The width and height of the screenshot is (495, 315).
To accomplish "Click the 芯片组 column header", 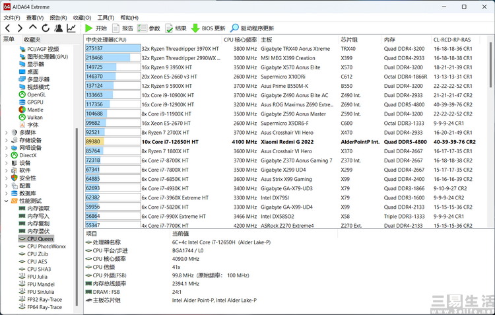I will click(x=360, y=40).
